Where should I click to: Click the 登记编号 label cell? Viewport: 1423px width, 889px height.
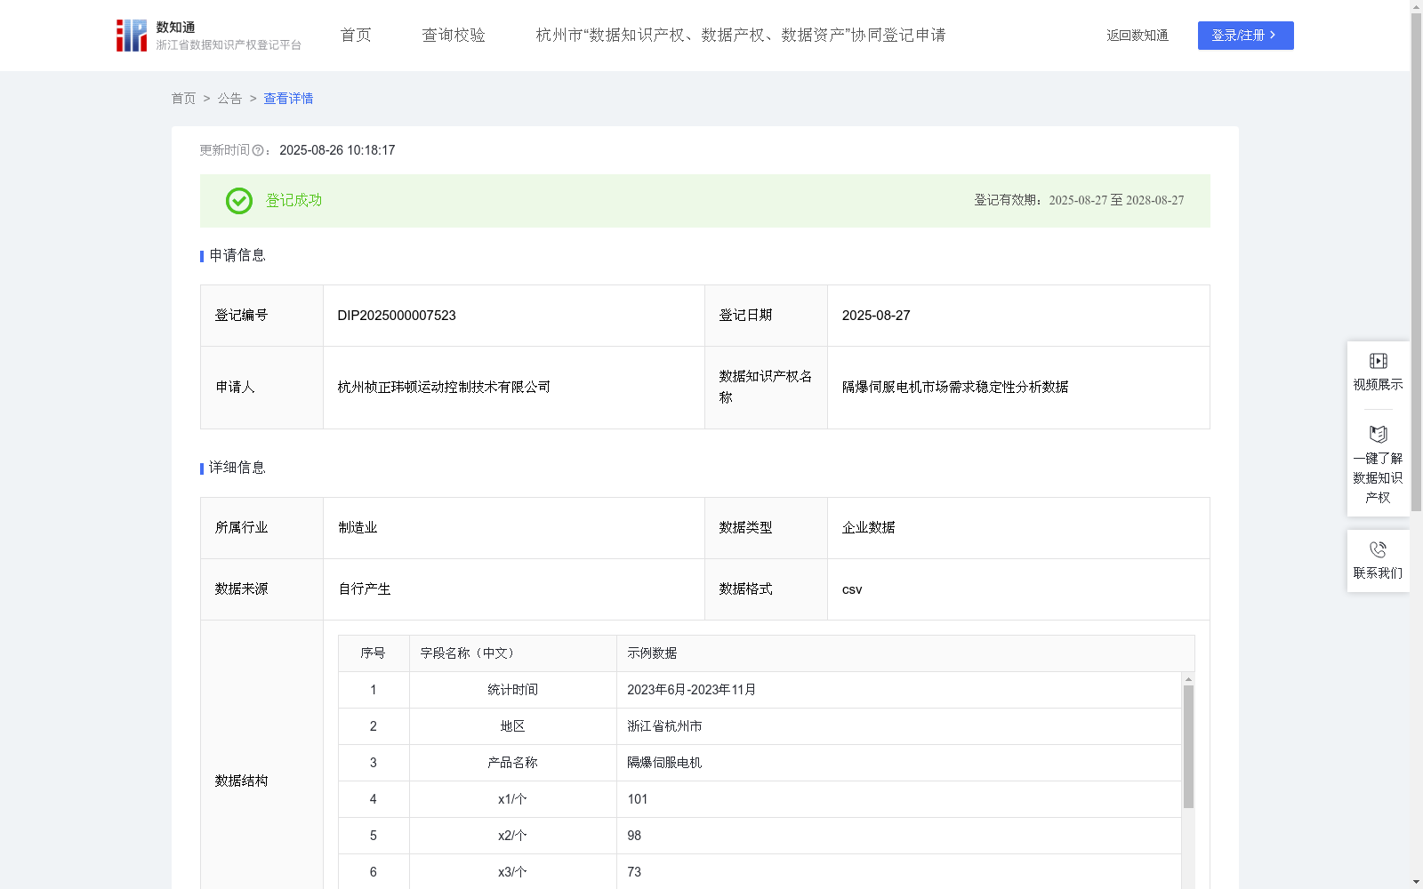click(x=262, y=316)
